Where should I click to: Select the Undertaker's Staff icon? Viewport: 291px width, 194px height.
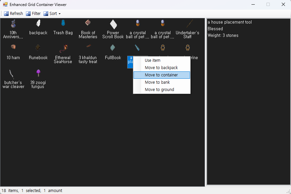(190, 24)
